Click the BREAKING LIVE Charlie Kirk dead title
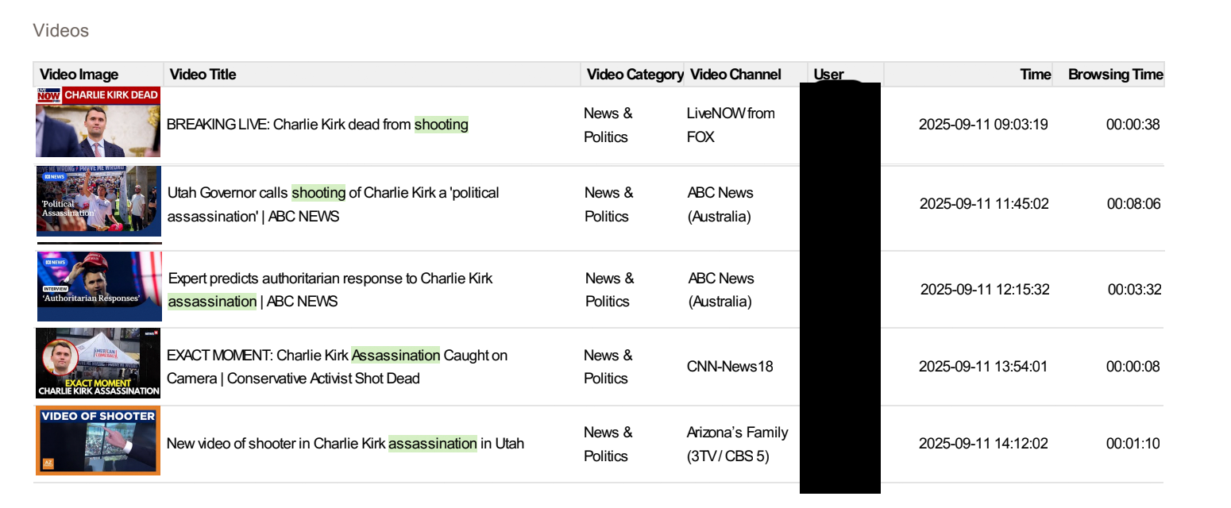Image resolution: width=1231 pixels, height=508 pixels. (318, 124)
